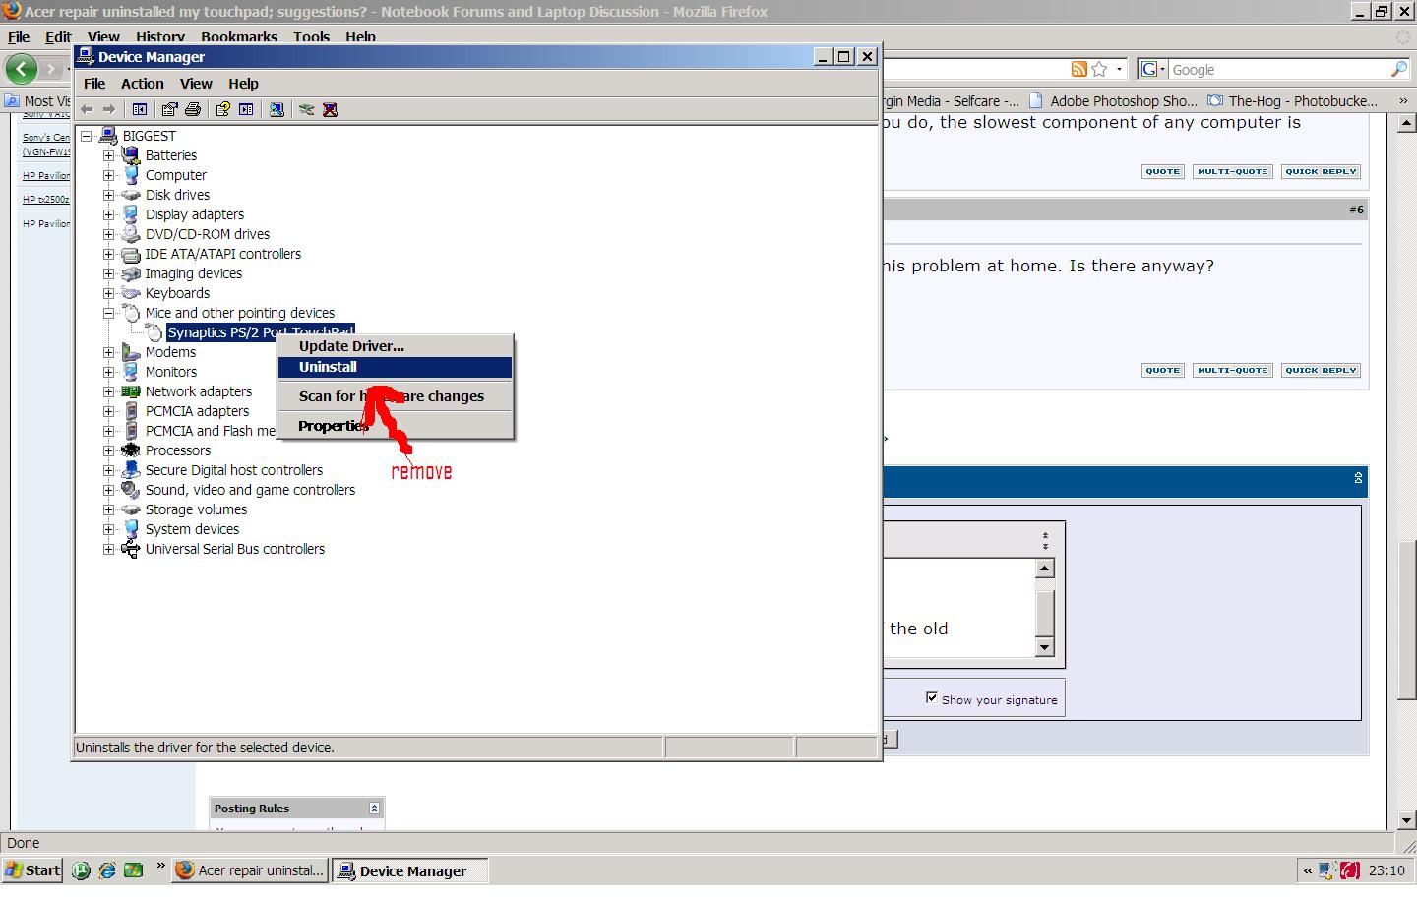
Task: Click the MULTI-QUOTE button under post #6
Action: [x=1232, y=370]
